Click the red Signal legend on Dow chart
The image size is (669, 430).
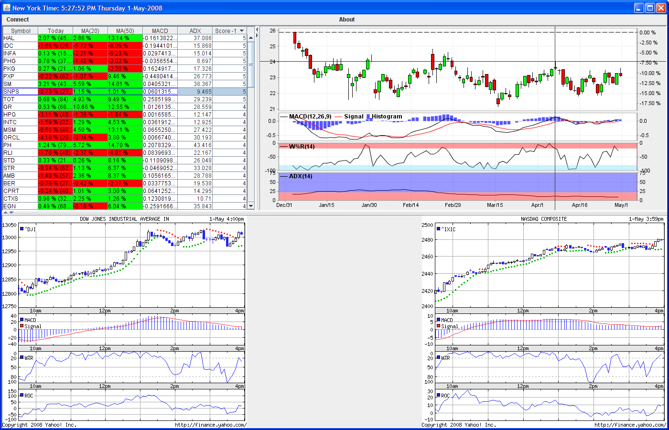coord(22,326)
